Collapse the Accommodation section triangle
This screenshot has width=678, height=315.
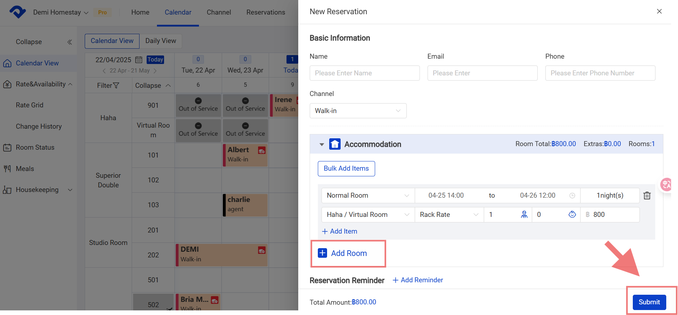[322, 144]
